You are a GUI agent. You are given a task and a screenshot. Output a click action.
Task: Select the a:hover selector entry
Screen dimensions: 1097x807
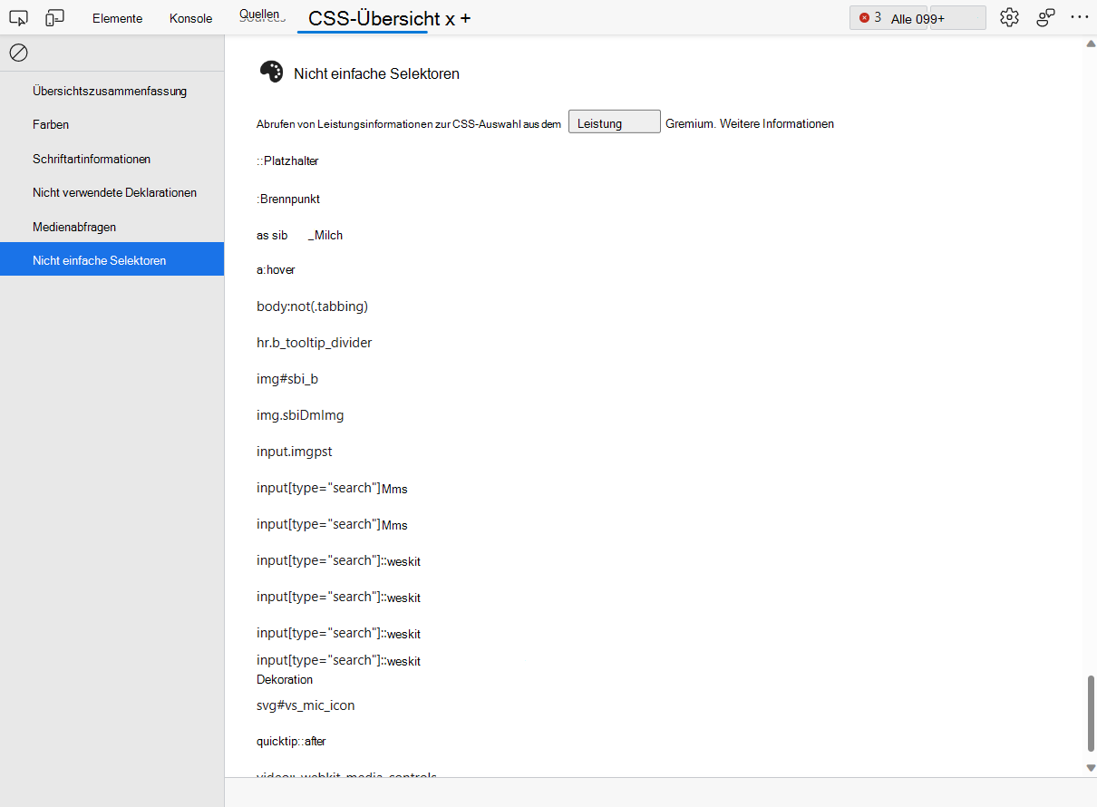coord(276,269)
